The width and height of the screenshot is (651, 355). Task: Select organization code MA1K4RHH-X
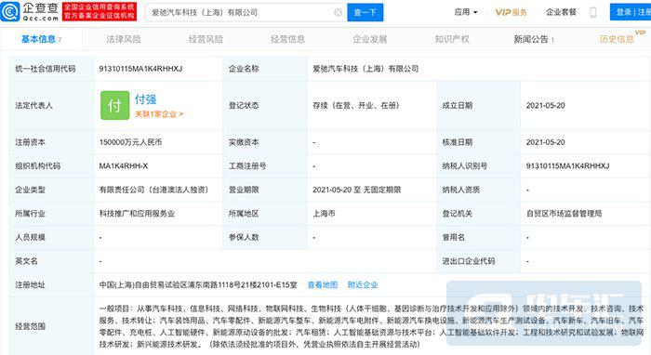[124, 166]
